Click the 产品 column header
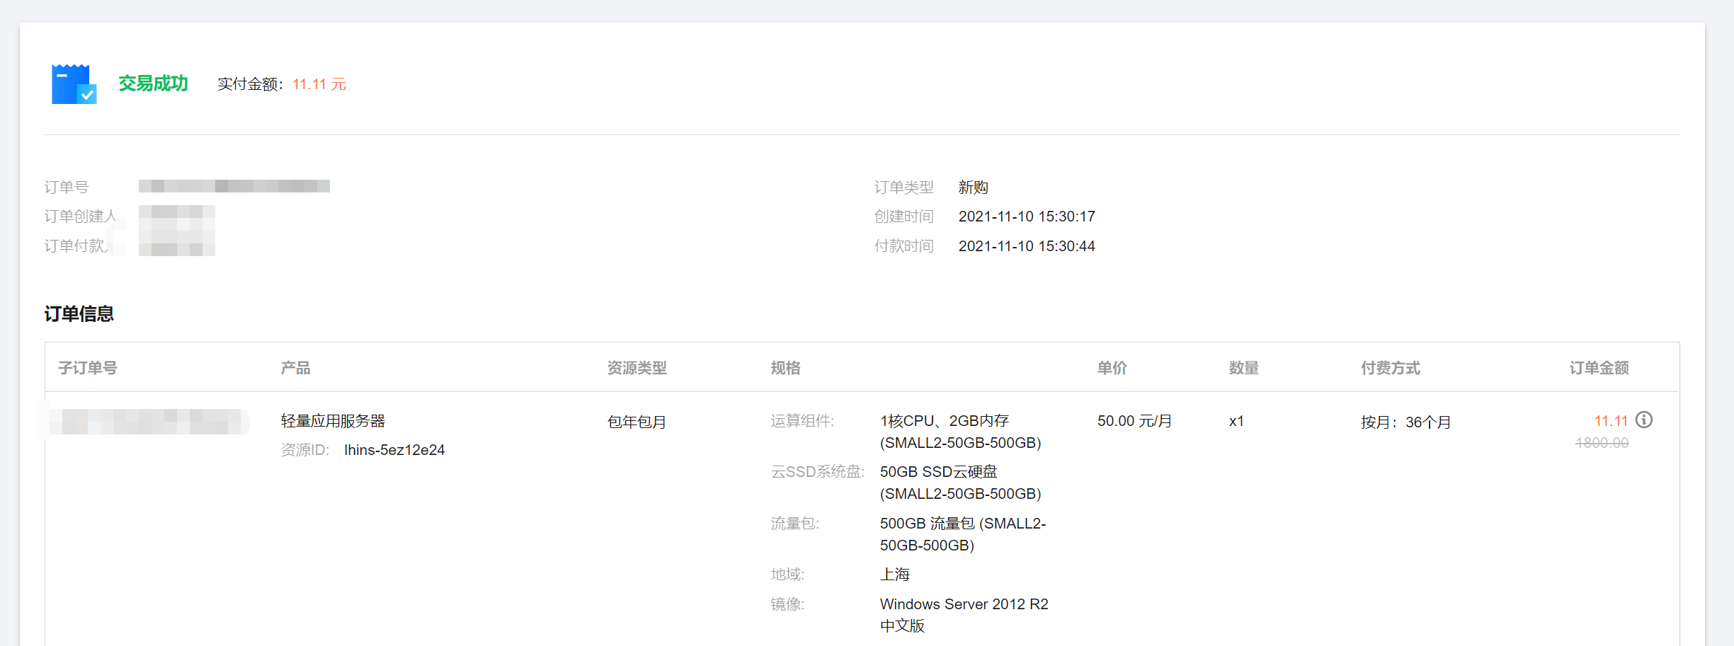The width and height of the screenshot is (1734, 646). point(296,368)
